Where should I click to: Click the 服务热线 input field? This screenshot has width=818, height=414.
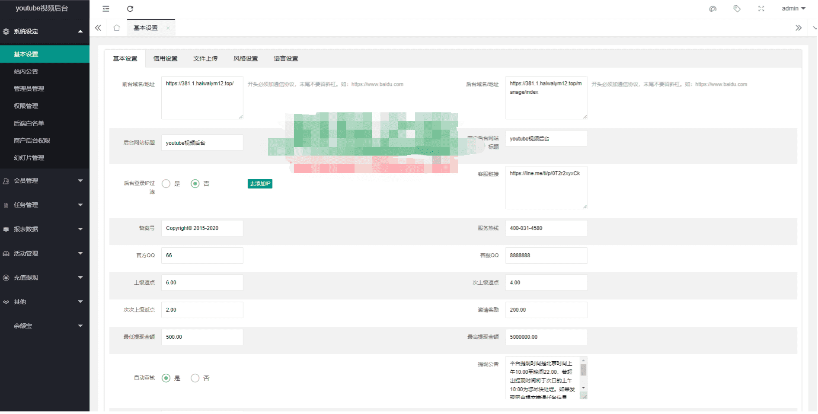546,228
